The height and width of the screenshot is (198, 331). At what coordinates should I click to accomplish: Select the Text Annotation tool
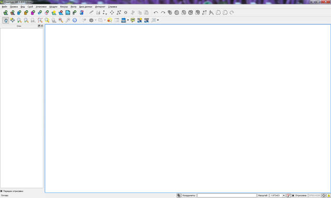[x=154, y=20]
